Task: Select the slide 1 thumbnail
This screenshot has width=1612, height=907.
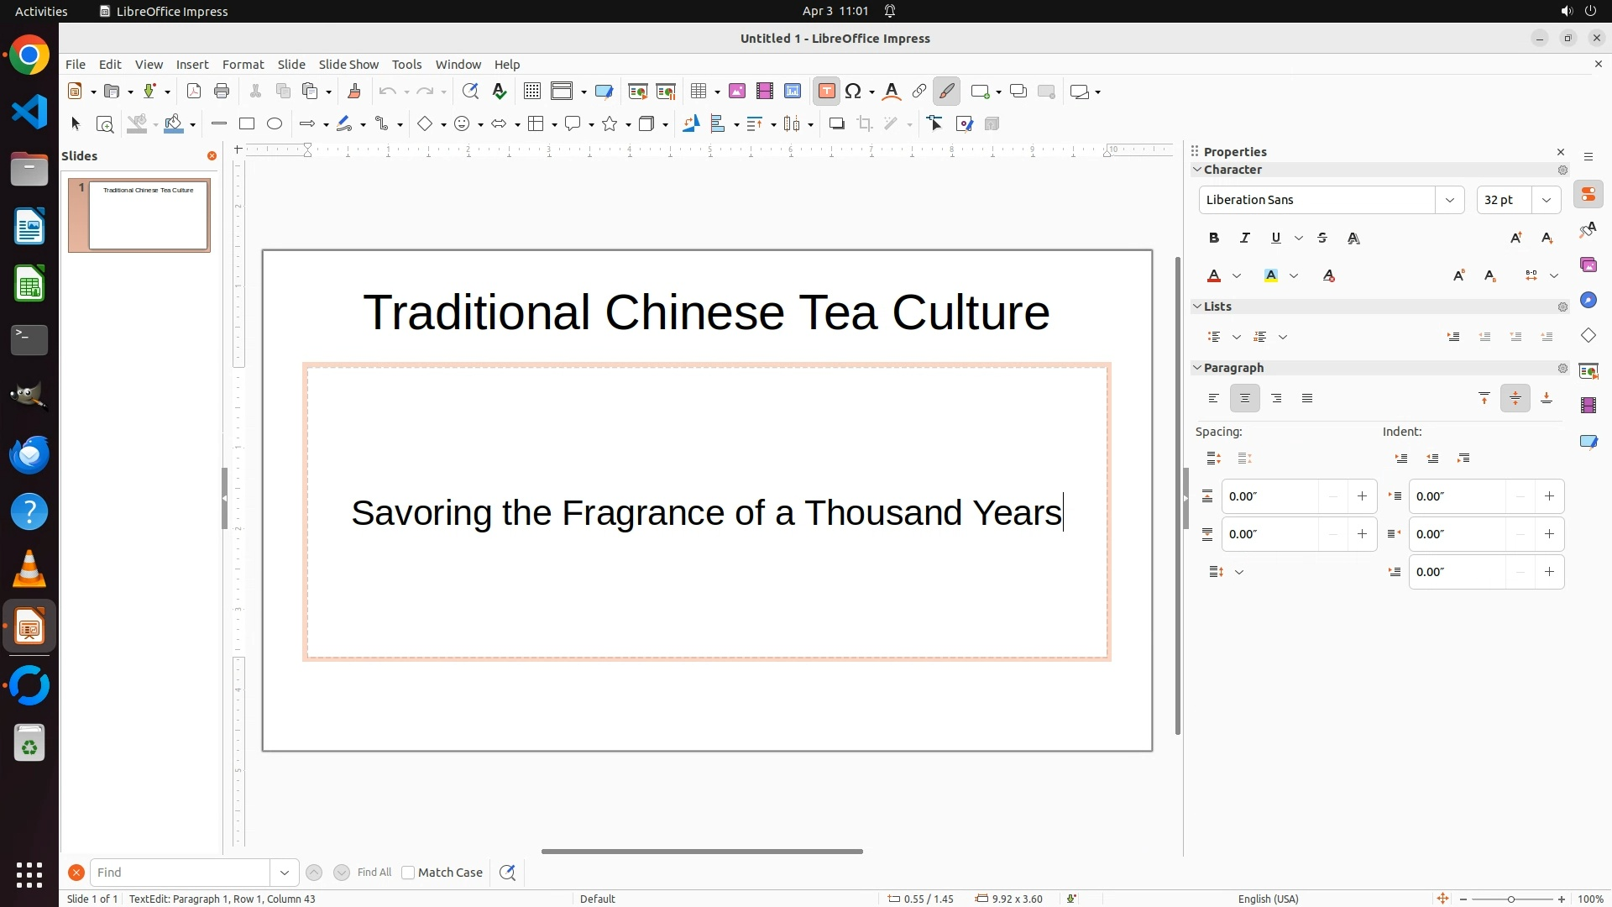Action: 149,215
